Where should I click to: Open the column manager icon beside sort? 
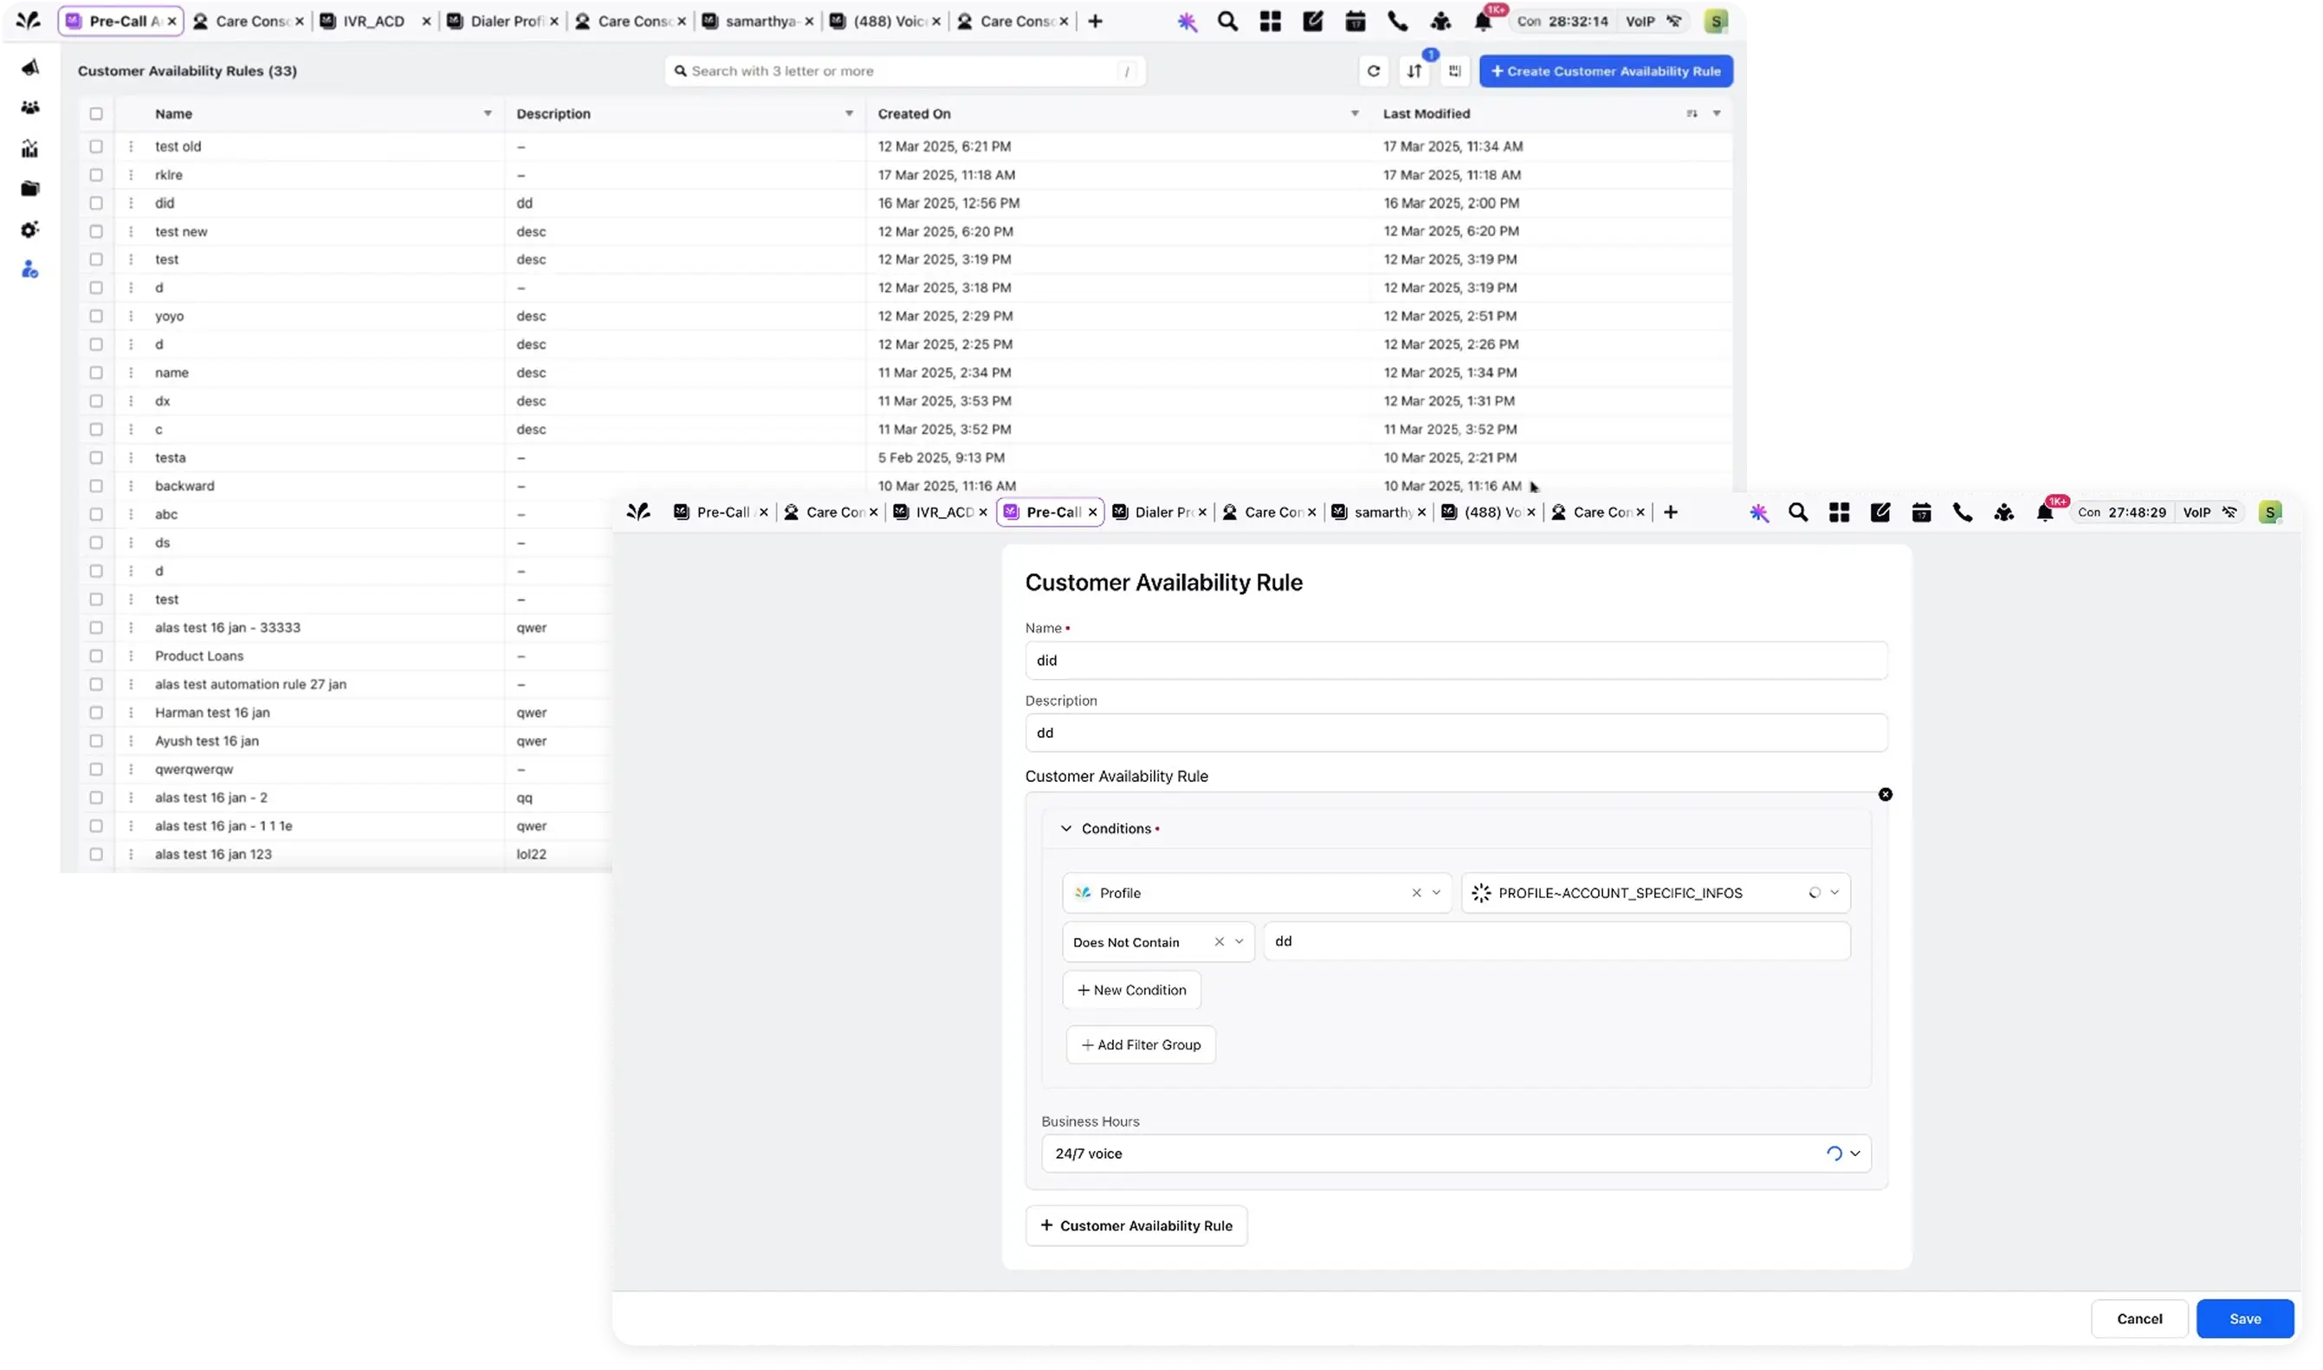point(1454,71)
